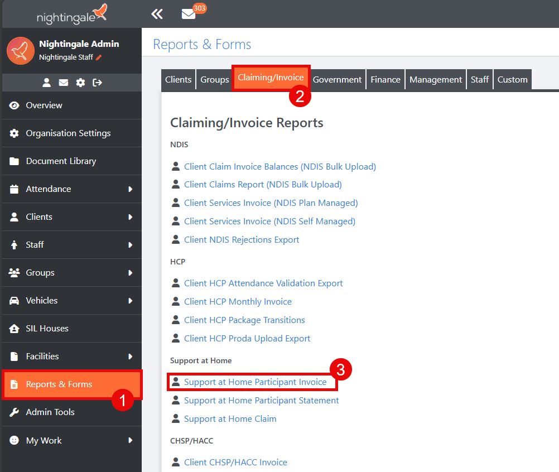Open Client HCP Package Transitions

point(244,320)
